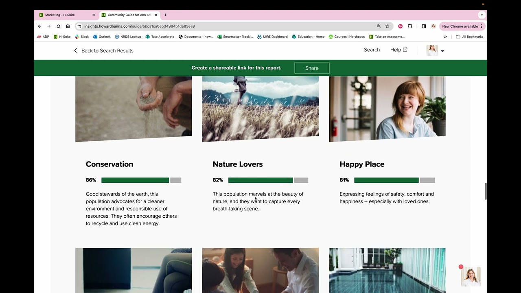The image size is (521, 293).
Task: Click the Conservation heading
Action: click(x=109, y=164)
